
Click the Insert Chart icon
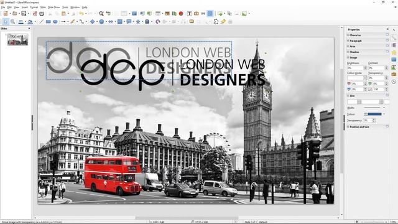click(174, 14)
